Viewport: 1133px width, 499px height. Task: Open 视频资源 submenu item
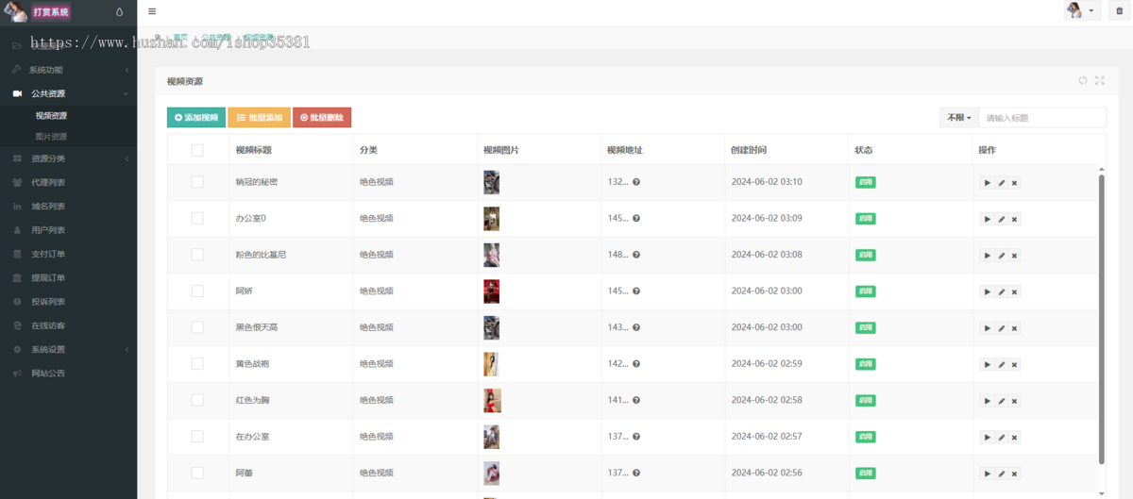coord(51,116)
